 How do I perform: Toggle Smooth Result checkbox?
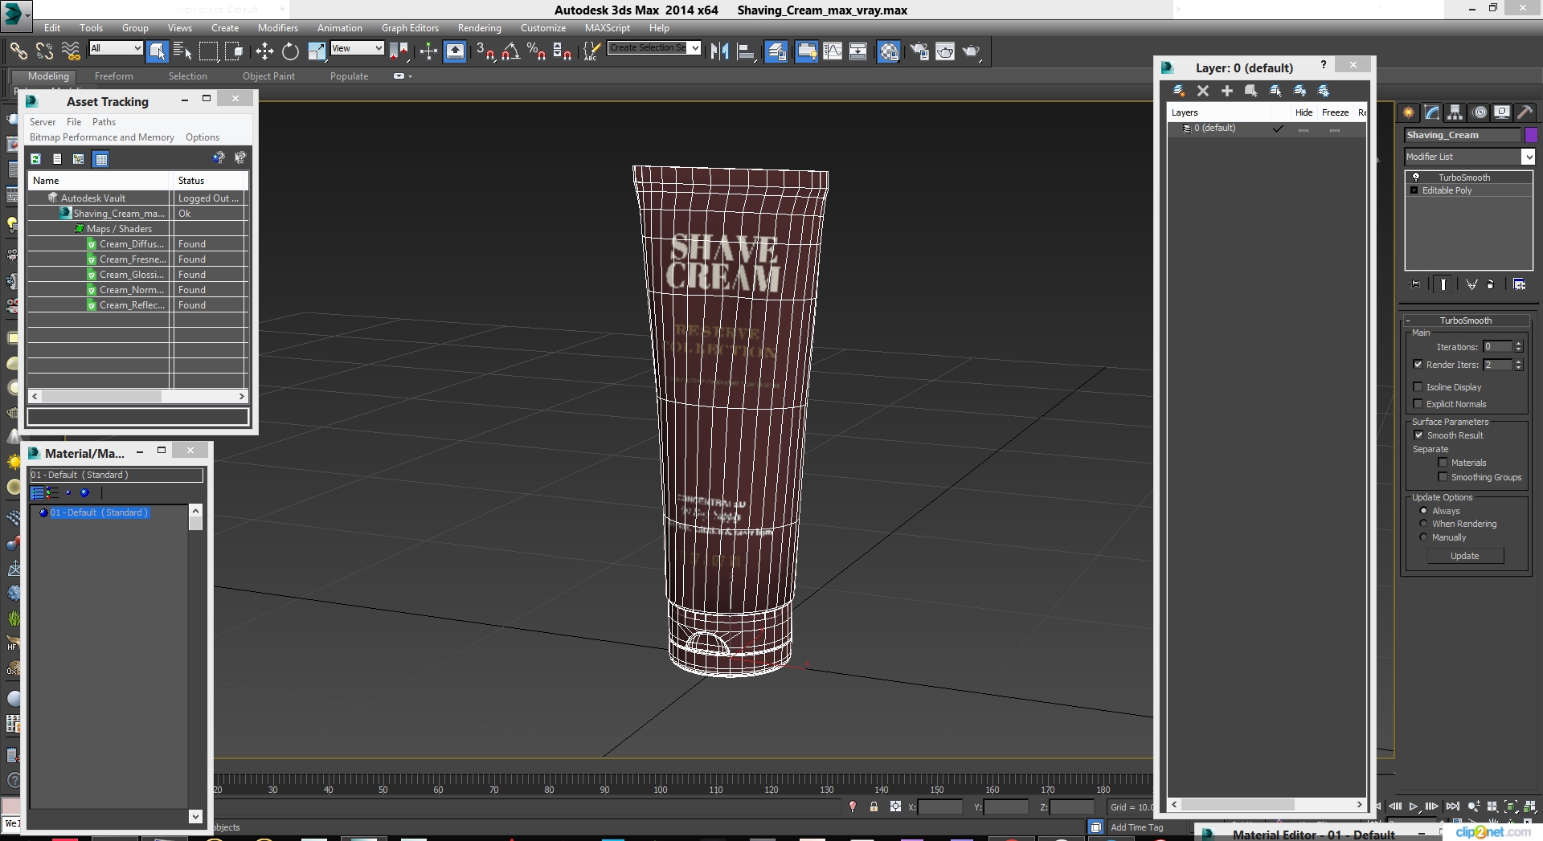coord(1418,435)
